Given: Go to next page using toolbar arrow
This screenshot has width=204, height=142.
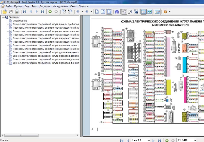Looking at the screenshot, I should [x=36, y=12].
